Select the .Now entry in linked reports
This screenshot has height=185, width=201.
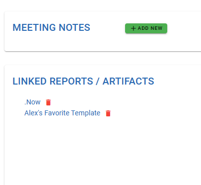pyautogui.click(x=32, y=102)
